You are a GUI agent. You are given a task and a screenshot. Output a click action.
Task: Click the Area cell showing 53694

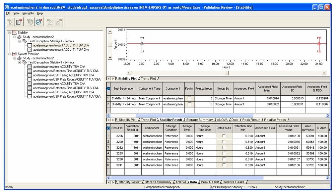308,136
